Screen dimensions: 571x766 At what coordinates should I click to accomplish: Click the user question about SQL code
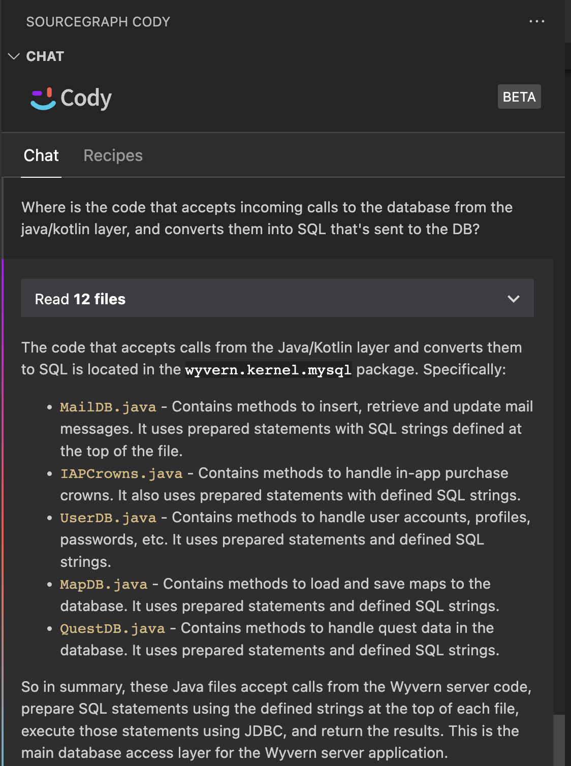point(267,218)
